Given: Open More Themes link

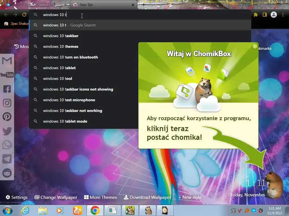Looking at the screenshot, I should 100,197.
